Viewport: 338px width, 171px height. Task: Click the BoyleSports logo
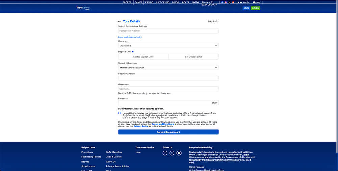click(83, 8)
